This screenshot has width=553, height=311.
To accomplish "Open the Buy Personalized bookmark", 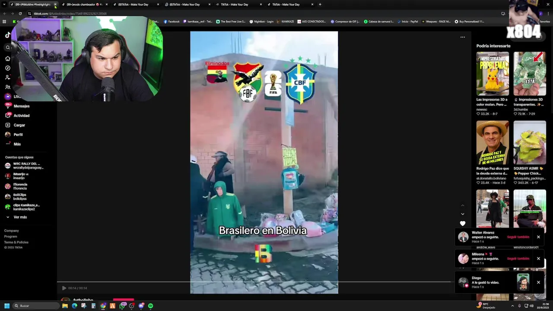I will (x=469, y=22).
